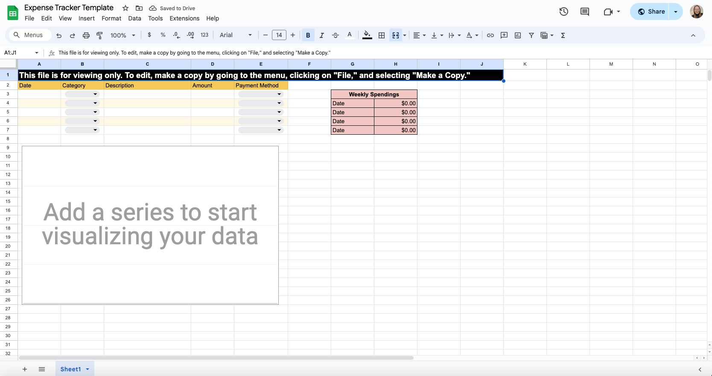Toggle bold formatting
The image size is (712, 376).
pos(308,35)
